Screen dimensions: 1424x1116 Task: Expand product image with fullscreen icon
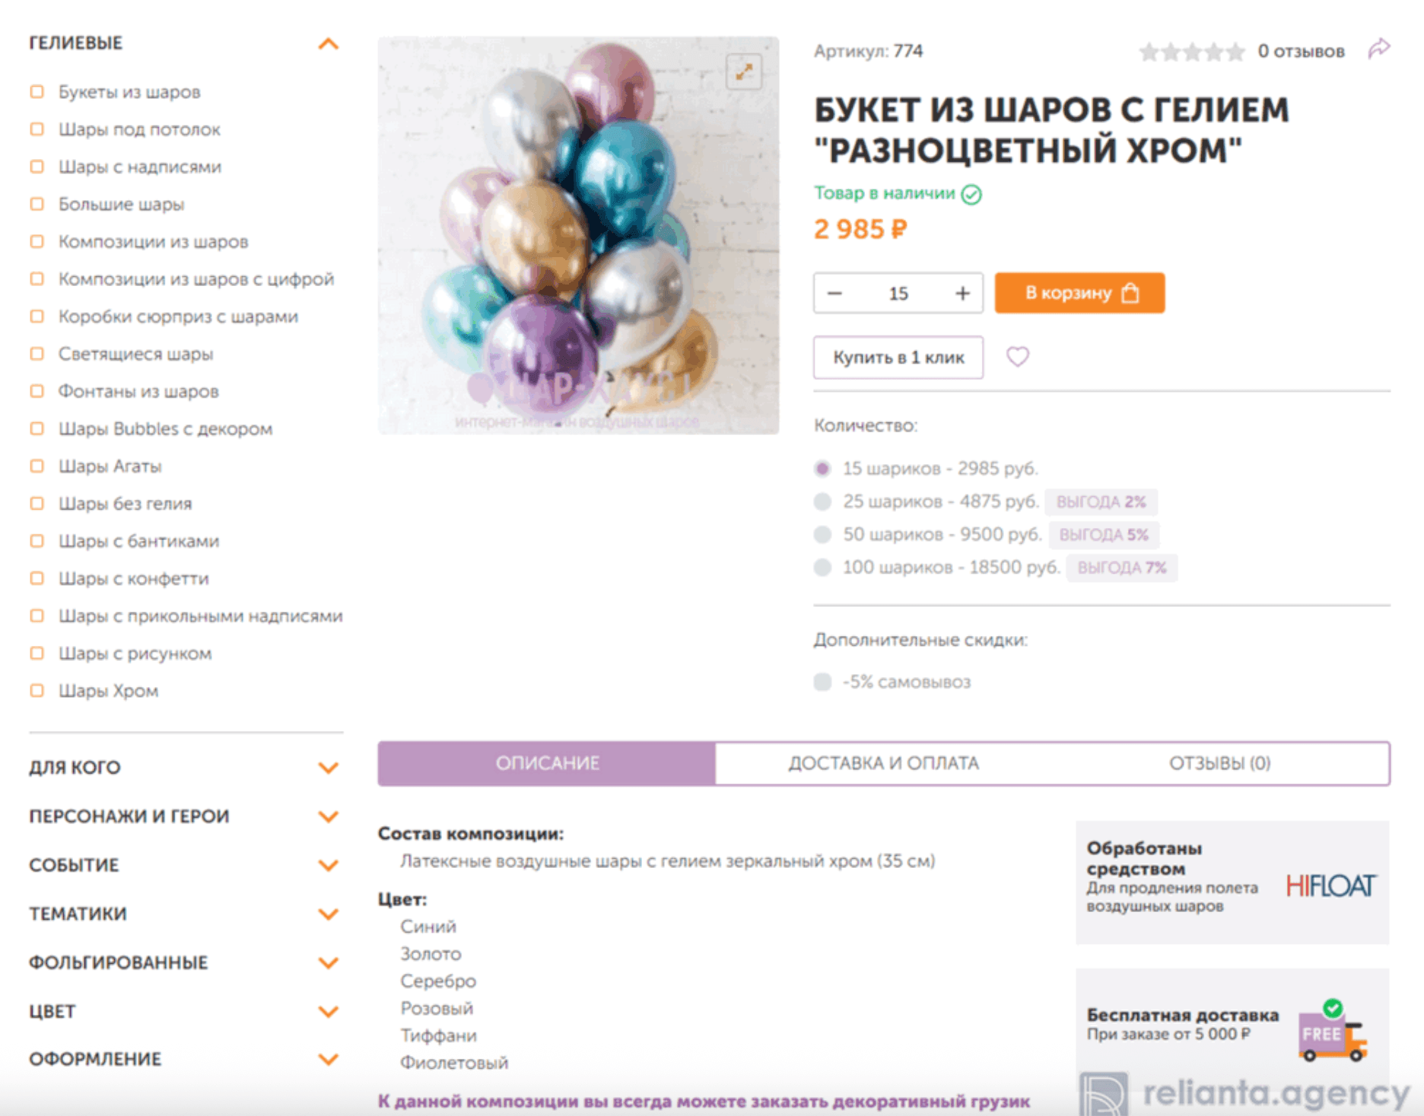tap(743, 72)
